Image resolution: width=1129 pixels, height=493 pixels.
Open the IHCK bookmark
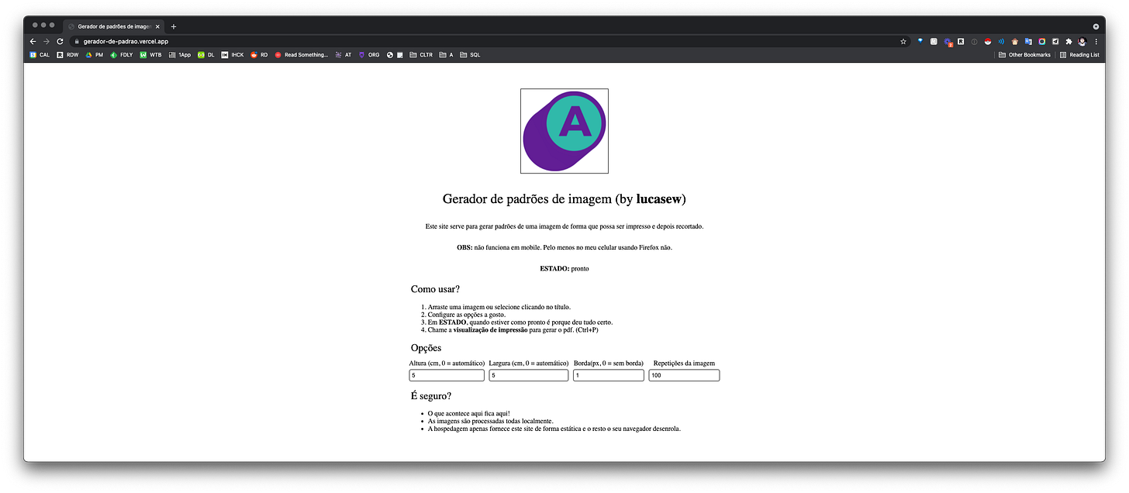pos(233,55)
